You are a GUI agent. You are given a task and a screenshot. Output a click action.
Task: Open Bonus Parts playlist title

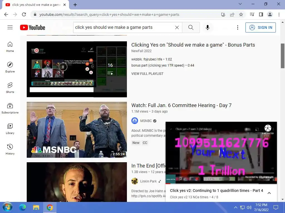193,45
